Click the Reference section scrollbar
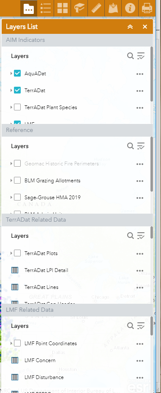 151,164
